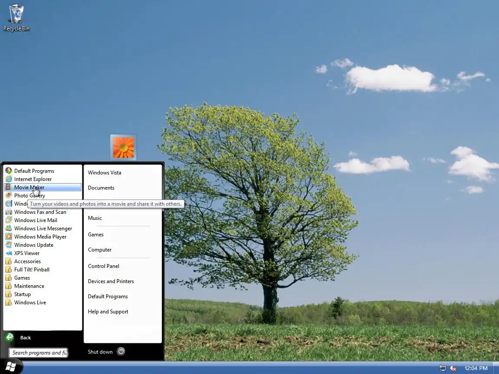499x374 pixels.
Task: Open Windows Live Mail
Action: [x=42, y=220]
